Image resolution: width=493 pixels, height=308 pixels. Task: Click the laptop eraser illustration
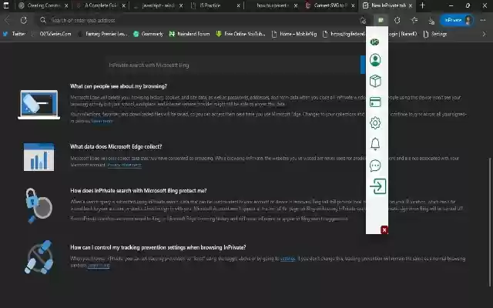(x=39, y=105)
